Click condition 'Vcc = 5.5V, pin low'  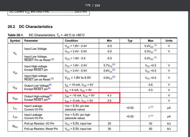click(77, 106)
